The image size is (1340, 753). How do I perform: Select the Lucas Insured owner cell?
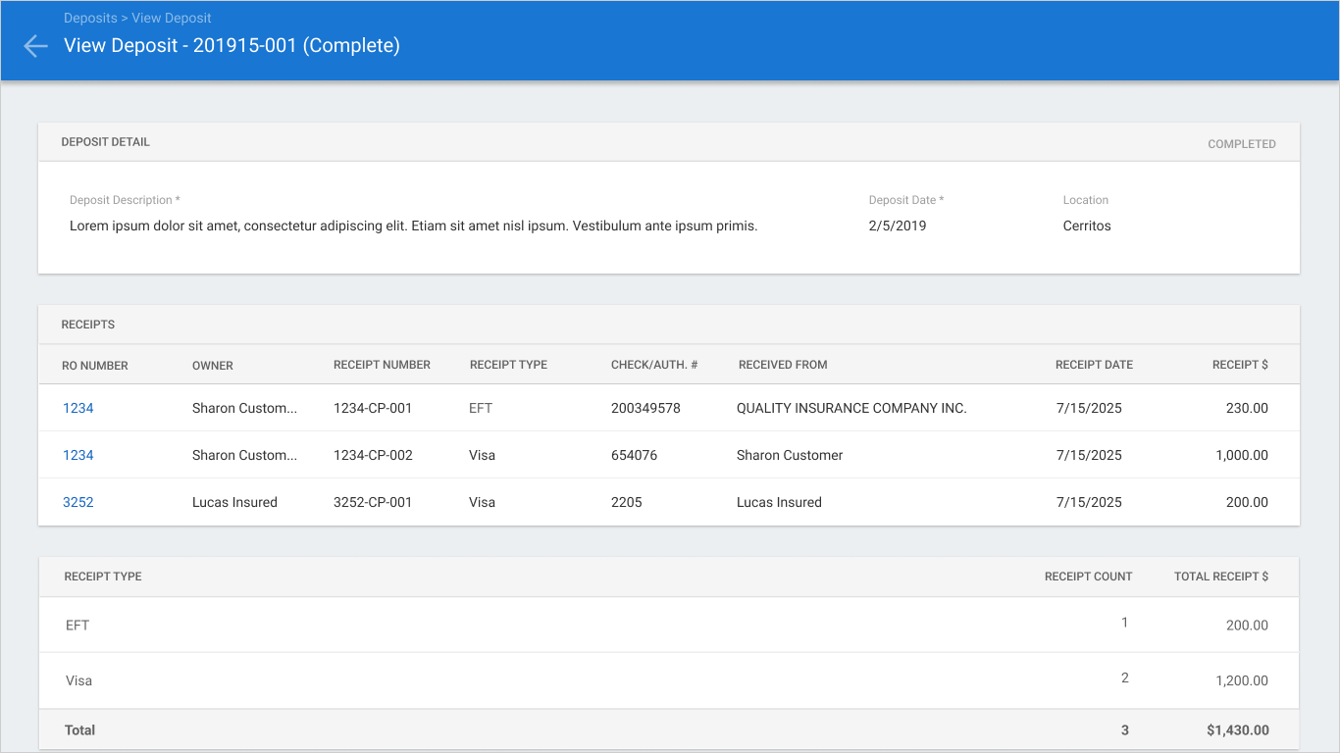pyautogui.click(x=234, y=502)
